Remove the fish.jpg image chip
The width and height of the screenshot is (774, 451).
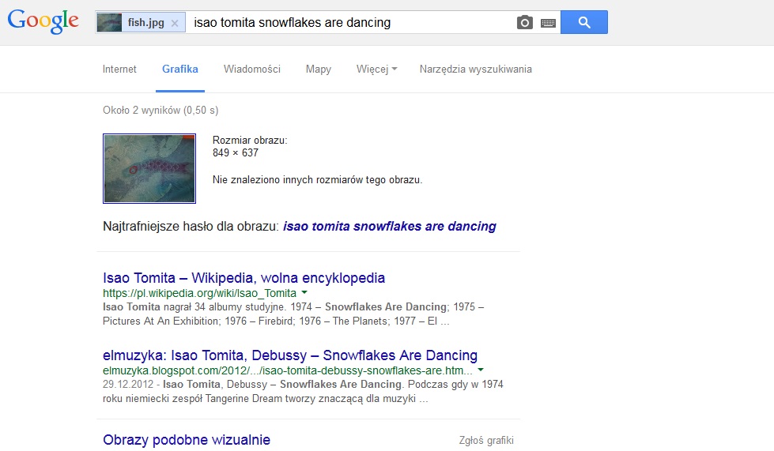click(174, 23)
